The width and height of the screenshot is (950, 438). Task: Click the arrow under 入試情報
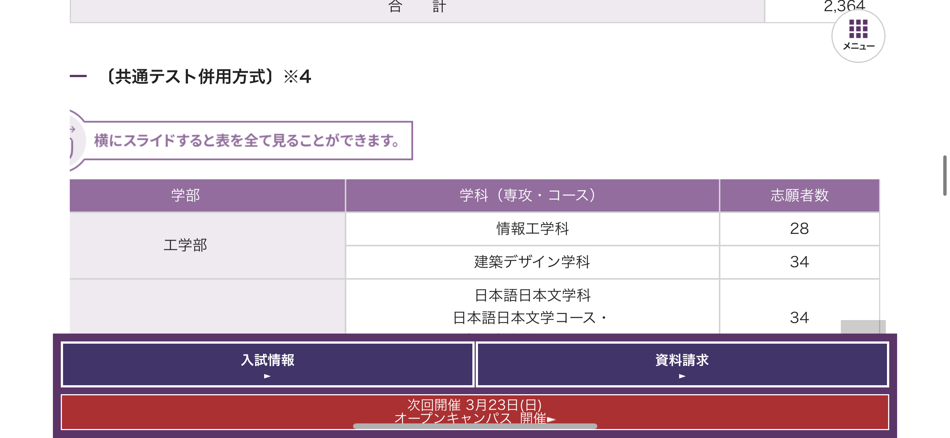click(267, 376)
